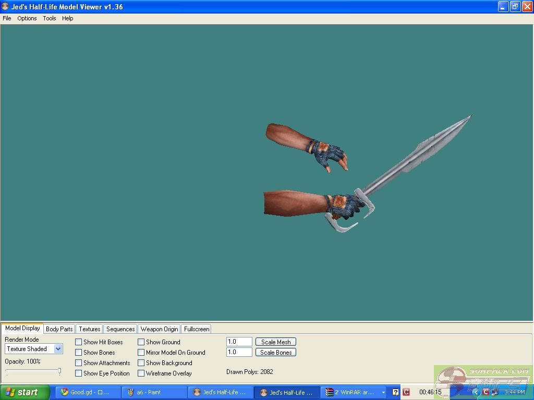This screenshot has height=400, width=534.
Task: Expand taskbar grouped windows arrow next to WinRAR
Action: (x=383, y=392)
